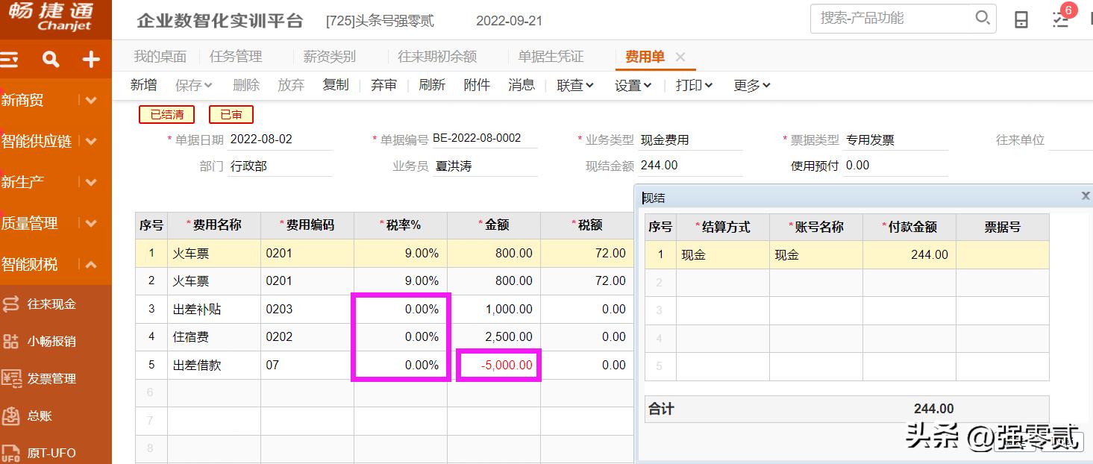The width and height of the screenshot is (1093, 464).
Task: Expand the 更多 dropdown
Action: click(751, 85)
